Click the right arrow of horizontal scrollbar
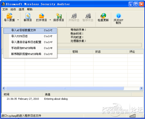 [141, 88]
